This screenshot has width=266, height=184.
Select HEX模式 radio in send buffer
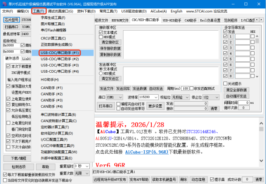pos(101,74)
